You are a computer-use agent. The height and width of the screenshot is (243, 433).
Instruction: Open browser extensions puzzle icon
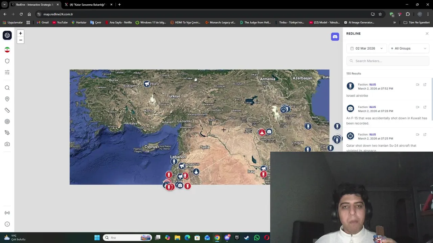click(408, 14)
